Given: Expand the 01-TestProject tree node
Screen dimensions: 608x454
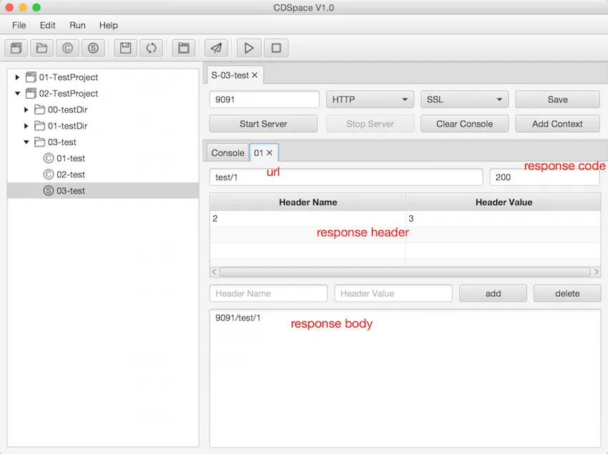Looking at the screenshot, I should tap(17, 77).
